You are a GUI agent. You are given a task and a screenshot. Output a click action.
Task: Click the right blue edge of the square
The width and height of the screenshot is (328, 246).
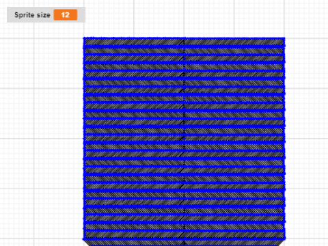[x=284, y=138]
